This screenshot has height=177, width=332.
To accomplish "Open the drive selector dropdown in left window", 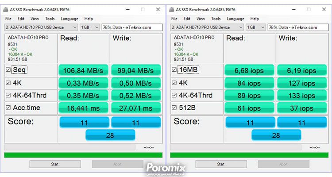I will click(41, 27).
